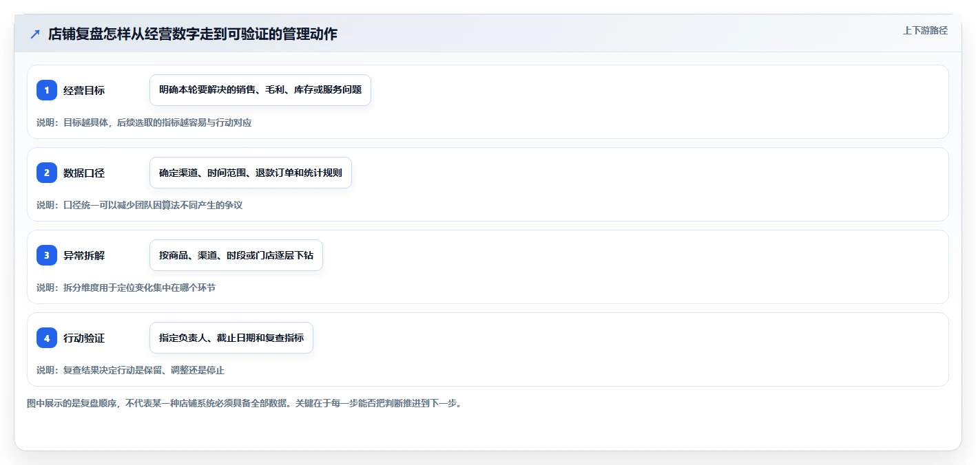
Task: Click the 指定负责人、截止日期和复查指标 box
Action: pos(231,338)
